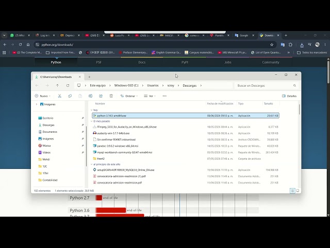
Task: Click the Rename icon in Explorer toolbar
Action: (91, 96)
